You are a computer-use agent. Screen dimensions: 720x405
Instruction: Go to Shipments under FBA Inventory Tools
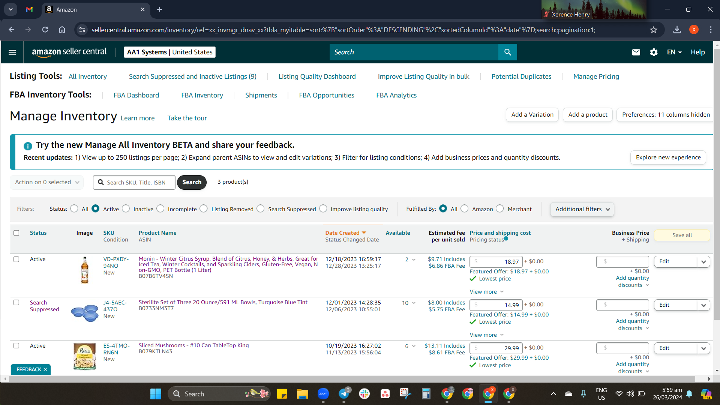[x=261, y=95]
